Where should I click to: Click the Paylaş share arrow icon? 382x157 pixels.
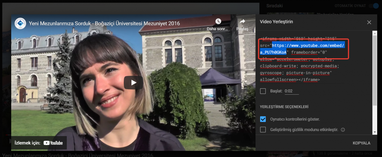tap(242, 22)
